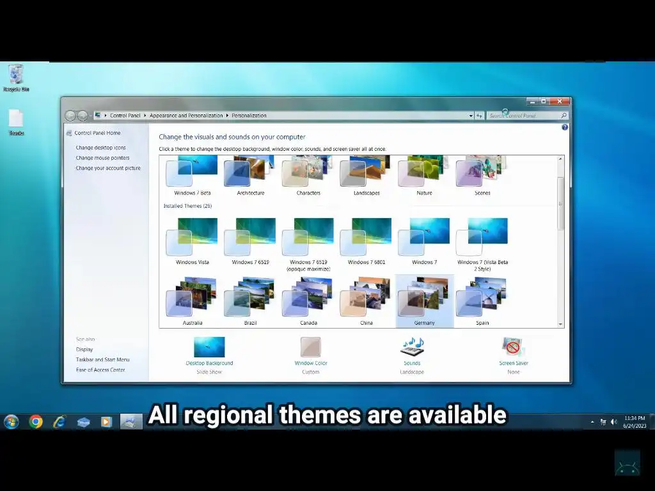Screen dimensions: 655x491
Task: Click Desktop Background text link
Action: pos(209,363)
